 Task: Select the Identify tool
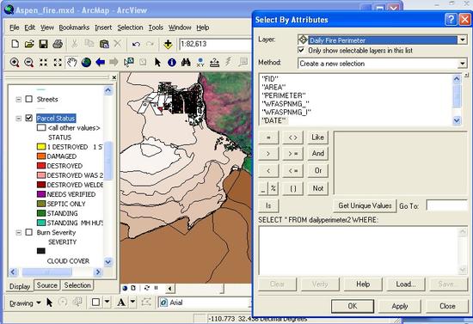[172, 63]
